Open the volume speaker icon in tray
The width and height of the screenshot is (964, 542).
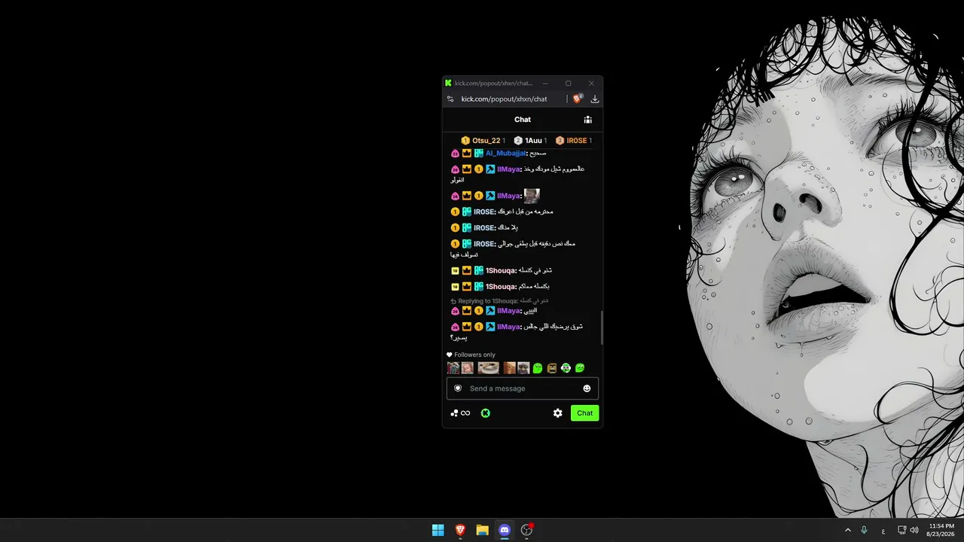(x=914, y=530)
